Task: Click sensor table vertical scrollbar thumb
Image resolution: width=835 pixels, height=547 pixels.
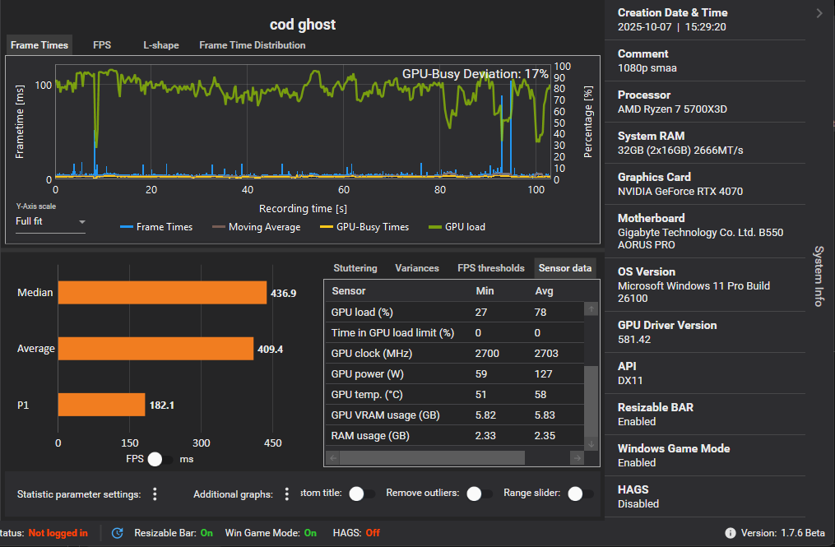Action: click(x=591, y=401)
